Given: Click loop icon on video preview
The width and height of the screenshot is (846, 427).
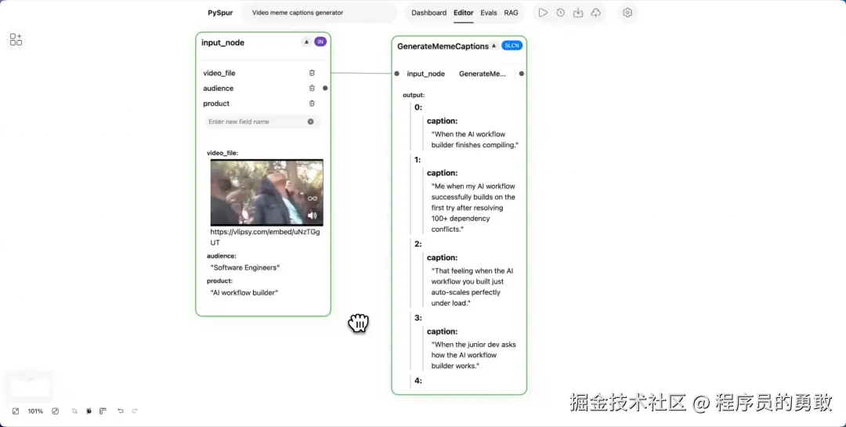Looking at the screenshot, I should 313,199.
